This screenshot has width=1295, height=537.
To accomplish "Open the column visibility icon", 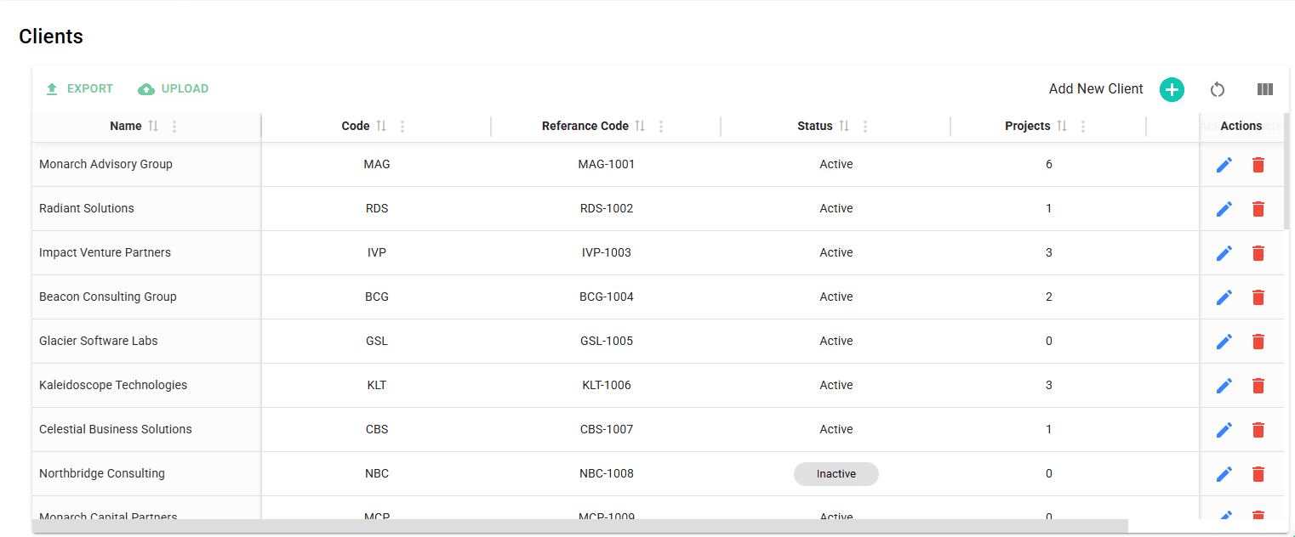I will point(1265,89).
